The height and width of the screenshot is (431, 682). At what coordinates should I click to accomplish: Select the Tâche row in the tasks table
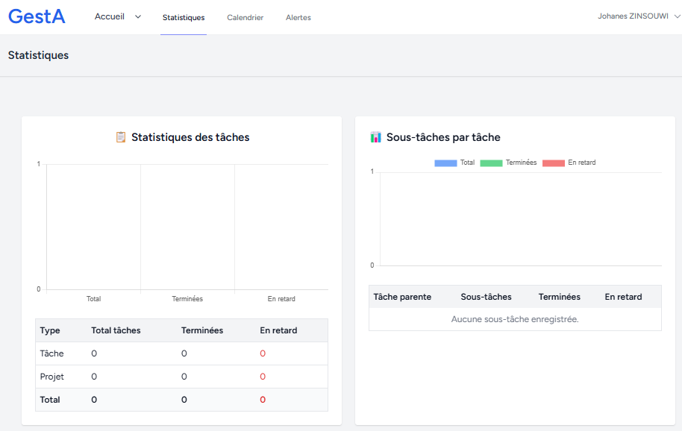tap(52, 353)
